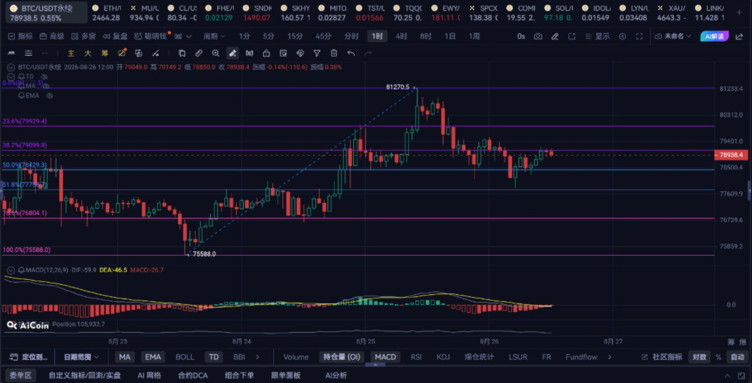The image size is (752, 383).
Task: Select the horizontal lines drawing tool
Action: pos(28,53)
